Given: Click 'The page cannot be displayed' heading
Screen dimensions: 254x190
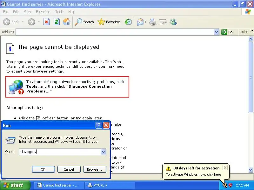Looking at the screenshot, I should pyautogui.click(x=58, y=47).
